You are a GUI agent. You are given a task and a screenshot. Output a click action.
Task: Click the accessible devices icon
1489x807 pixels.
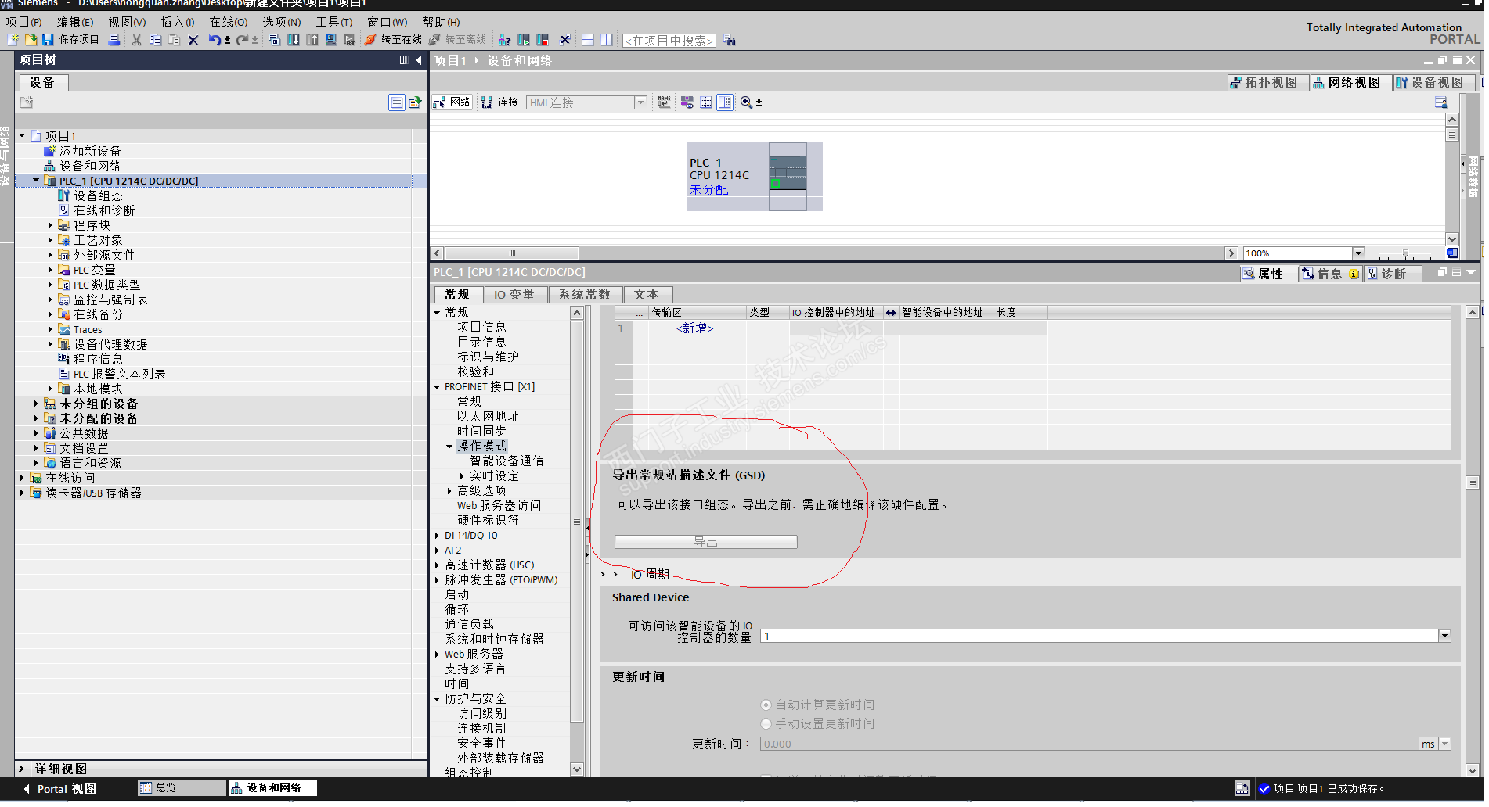(505, 40)
